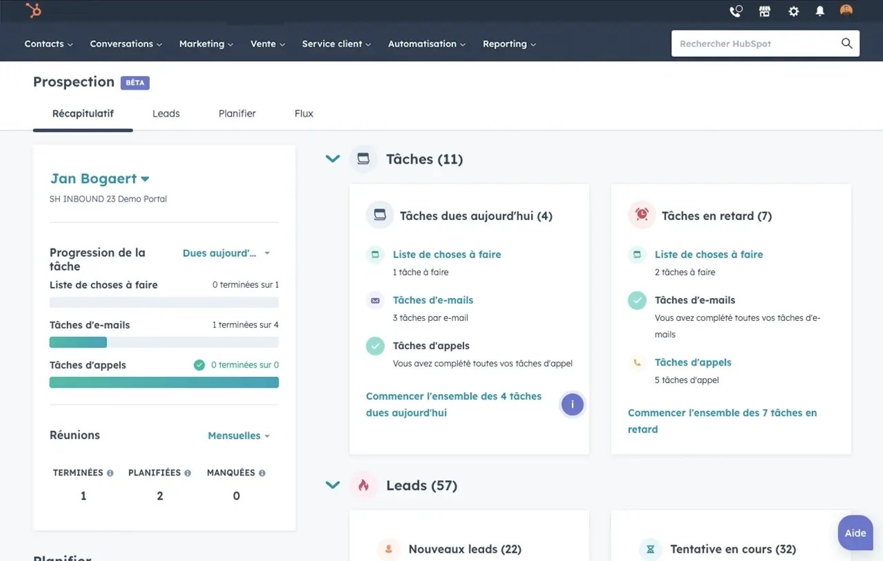Open the settings gear icon
The width and height of the screenshot is (883, 561).
tap(794, 11)
